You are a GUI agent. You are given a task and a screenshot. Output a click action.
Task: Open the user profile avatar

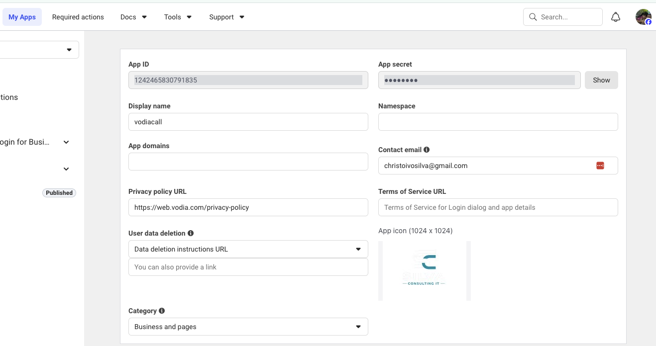(643, 17)
